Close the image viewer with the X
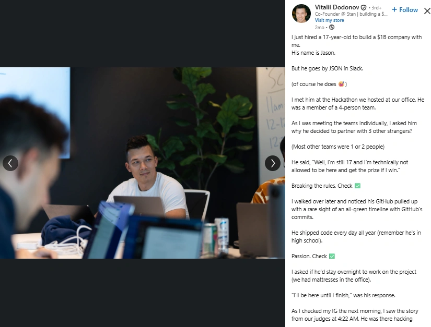431x327 pixels. (x=427, y=11)
